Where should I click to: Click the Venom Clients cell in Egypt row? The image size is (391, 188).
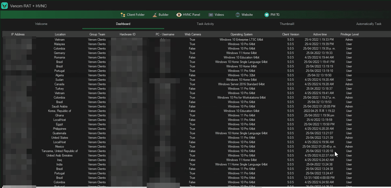click(97, 124)
